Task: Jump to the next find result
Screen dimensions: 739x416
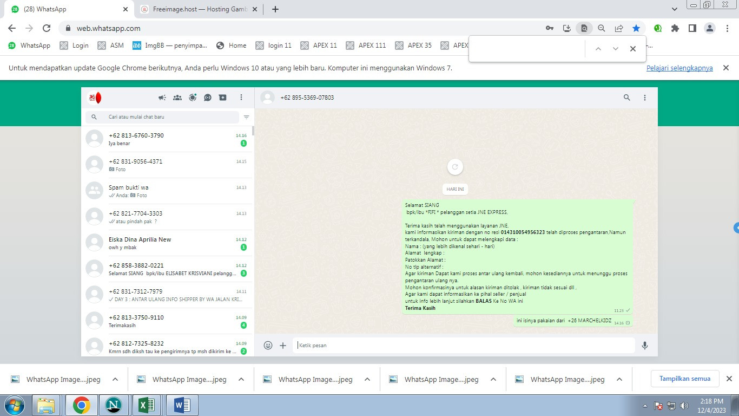Action: 616,49
